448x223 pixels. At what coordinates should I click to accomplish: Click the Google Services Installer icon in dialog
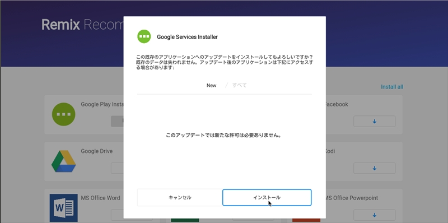144,36
